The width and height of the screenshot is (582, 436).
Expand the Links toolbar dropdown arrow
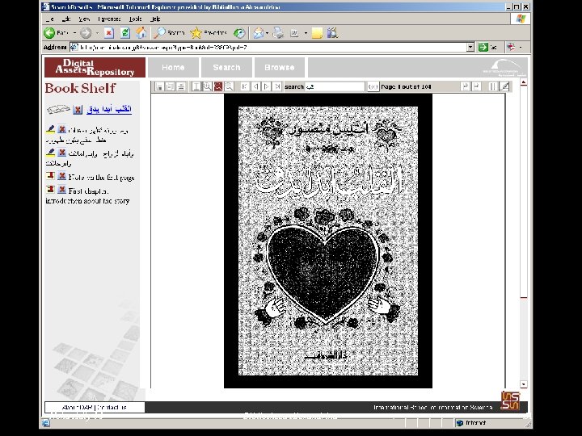(x=521, y=47)
